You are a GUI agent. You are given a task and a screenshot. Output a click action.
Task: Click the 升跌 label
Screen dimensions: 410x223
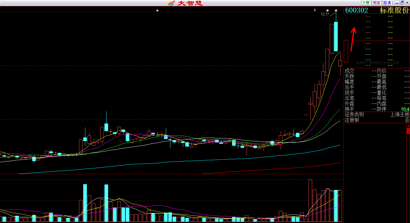pyautogui.click(x=350, y=76)
